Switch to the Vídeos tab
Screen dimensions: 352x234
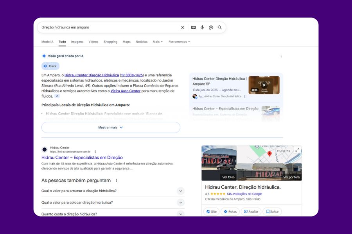pos(93,42)
